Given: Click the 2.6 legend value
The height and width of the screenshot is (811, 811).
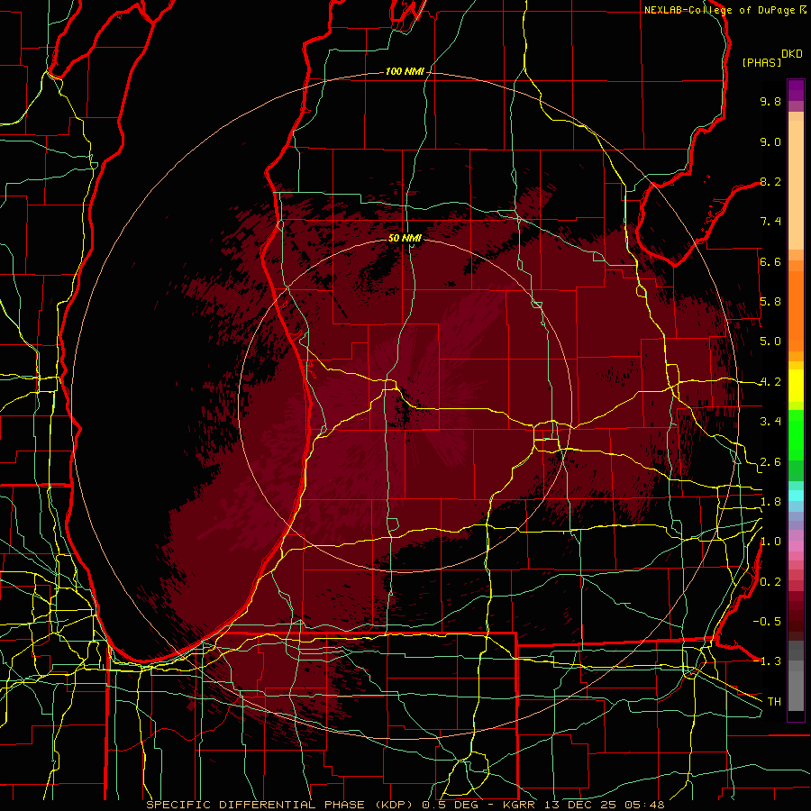Looking at the screenshot, I should (x=770, y=462).
